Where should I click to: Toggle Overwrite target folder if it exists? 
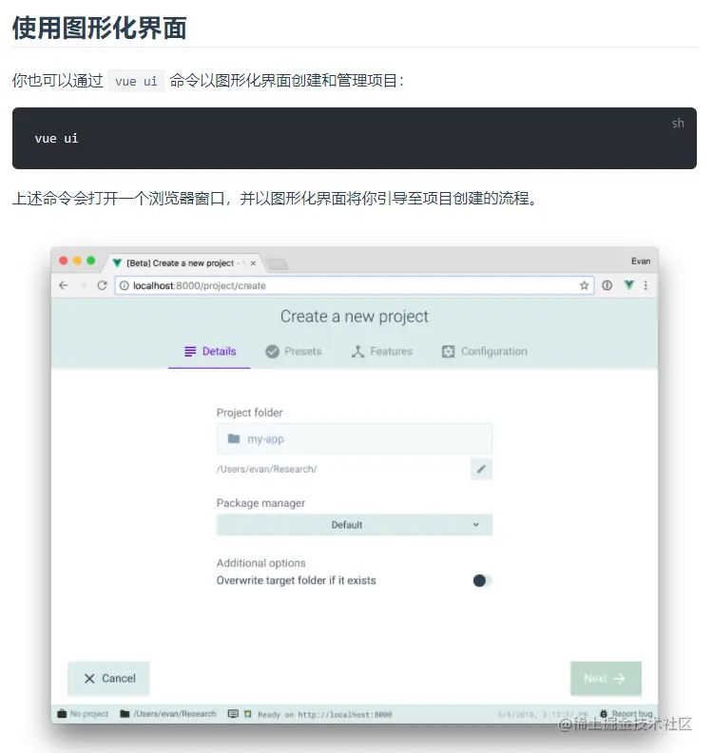point(483,581)
